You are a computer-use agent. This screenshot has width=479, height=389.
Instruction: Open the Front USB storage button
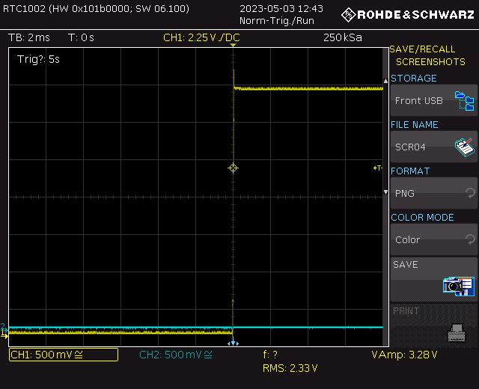point(434,100)
